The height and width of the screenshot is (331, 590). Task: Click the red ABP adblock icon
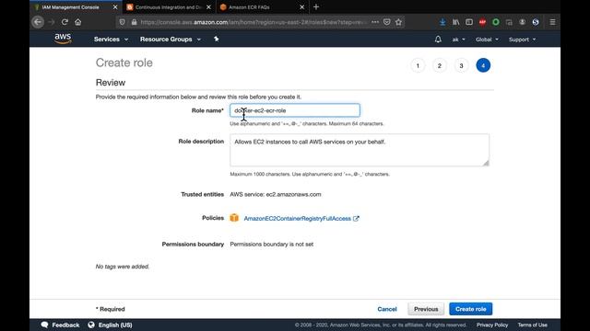482,22
